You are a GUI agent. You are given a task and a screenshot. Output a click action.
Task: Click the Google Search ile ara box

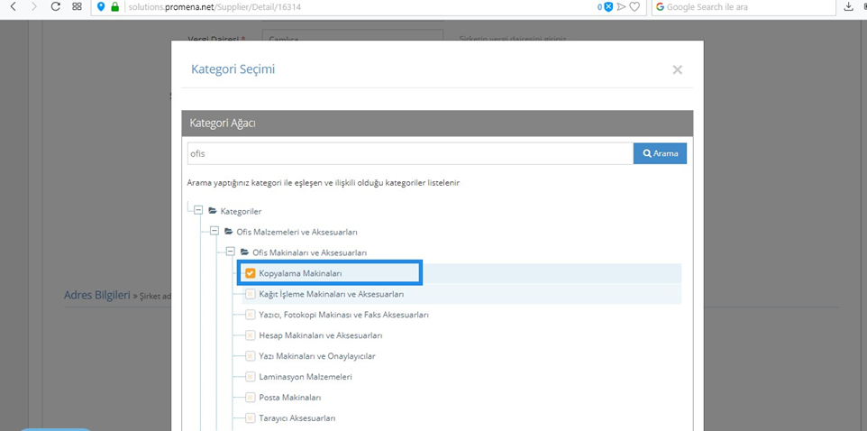tap(744, 7)
